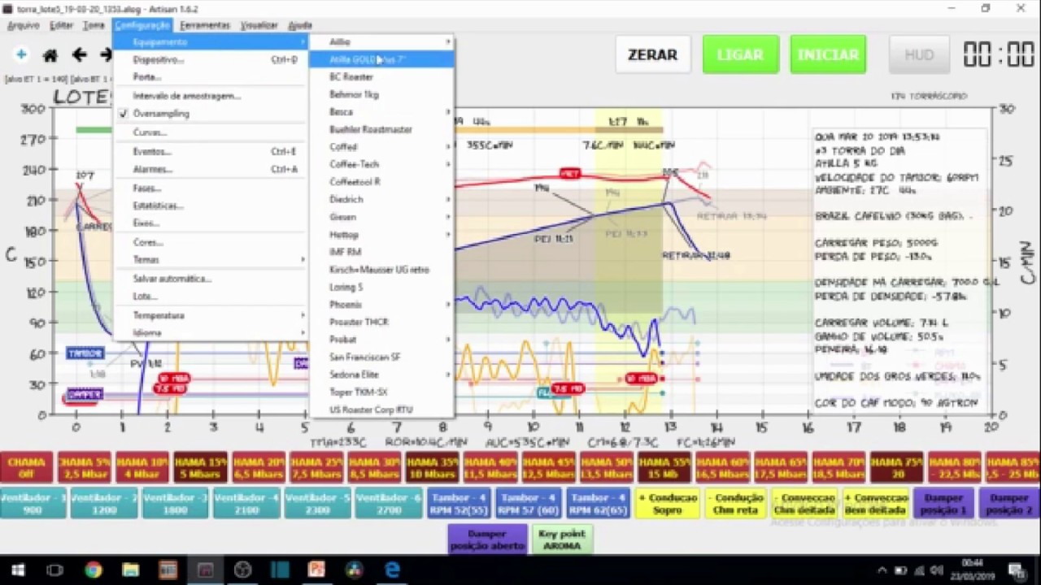Expand the Phoenix submenu
This screenshot has width=1041, height=585.
(x=381, y=305)
